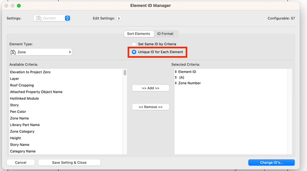The height and width of the screenshot is (171, 307).
Task: Select Set Same ID by Criteria
Action: click(x=134, y=44)
